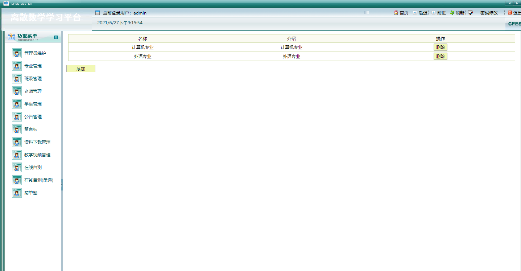Image resolution: width=521 pixels, height=271 pixels.
Task: Click the 前进 forward arrow icon
Action: 433,13
